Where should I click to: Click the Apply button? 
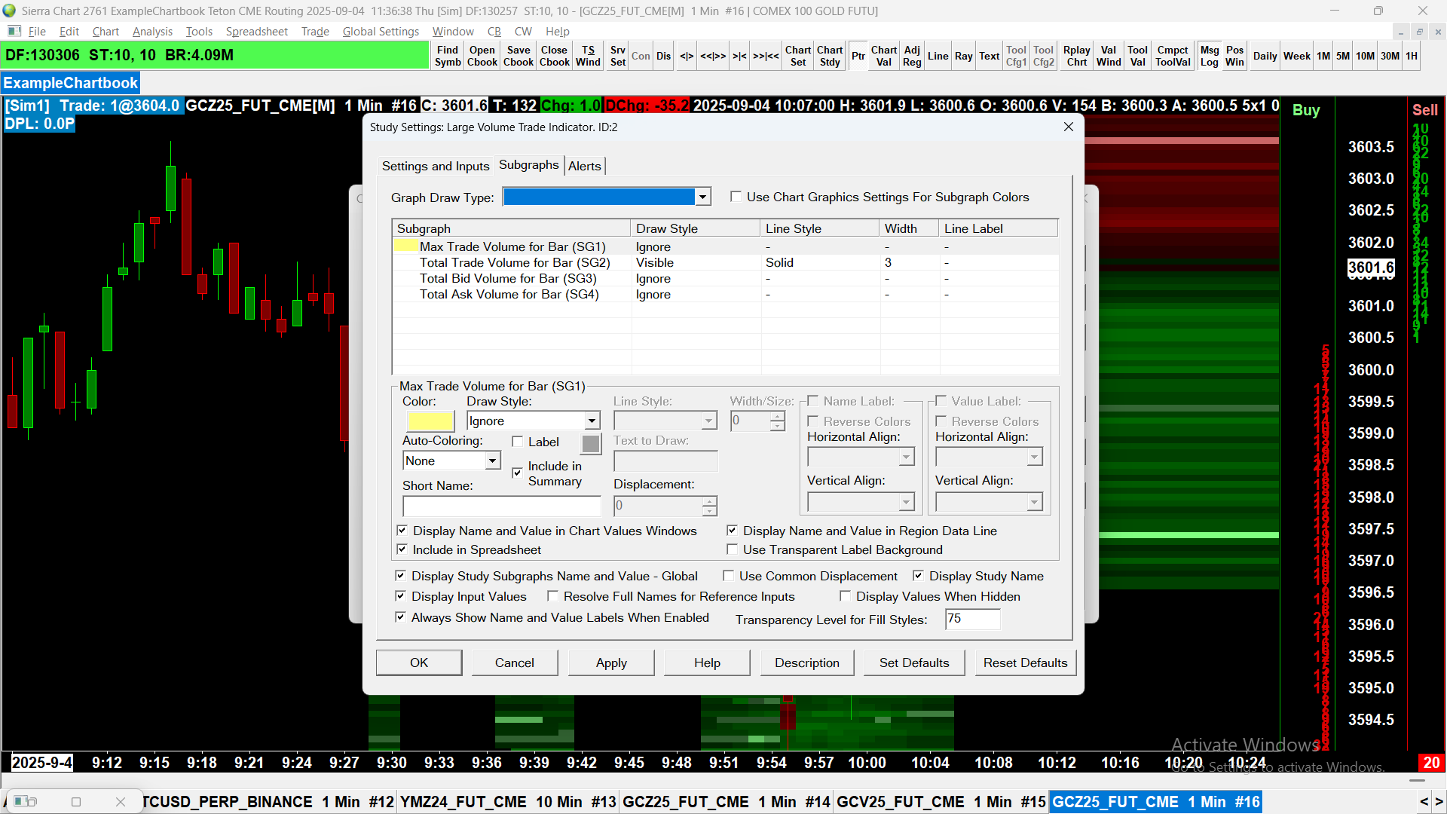611,663
